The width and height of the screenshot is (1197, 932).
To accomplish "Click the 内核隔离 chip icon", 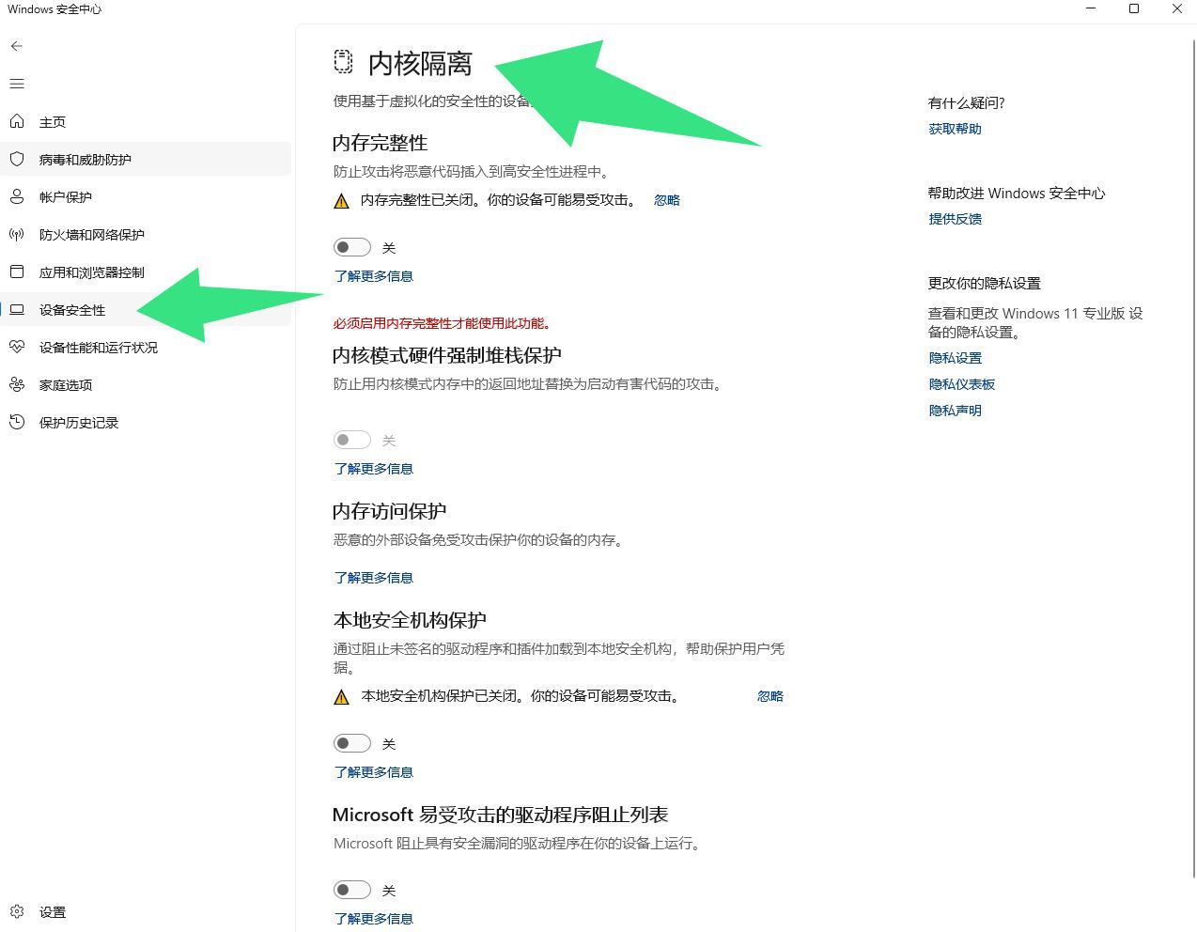I will [343, 62].
